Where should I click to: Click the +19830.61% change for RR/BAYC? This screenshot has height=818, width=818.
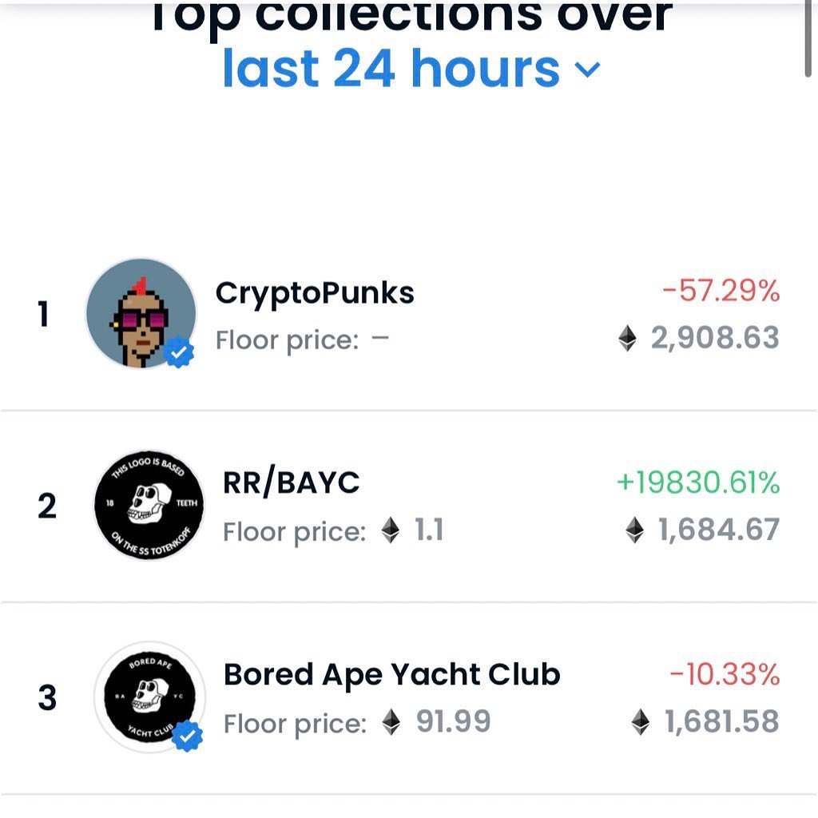698,482
